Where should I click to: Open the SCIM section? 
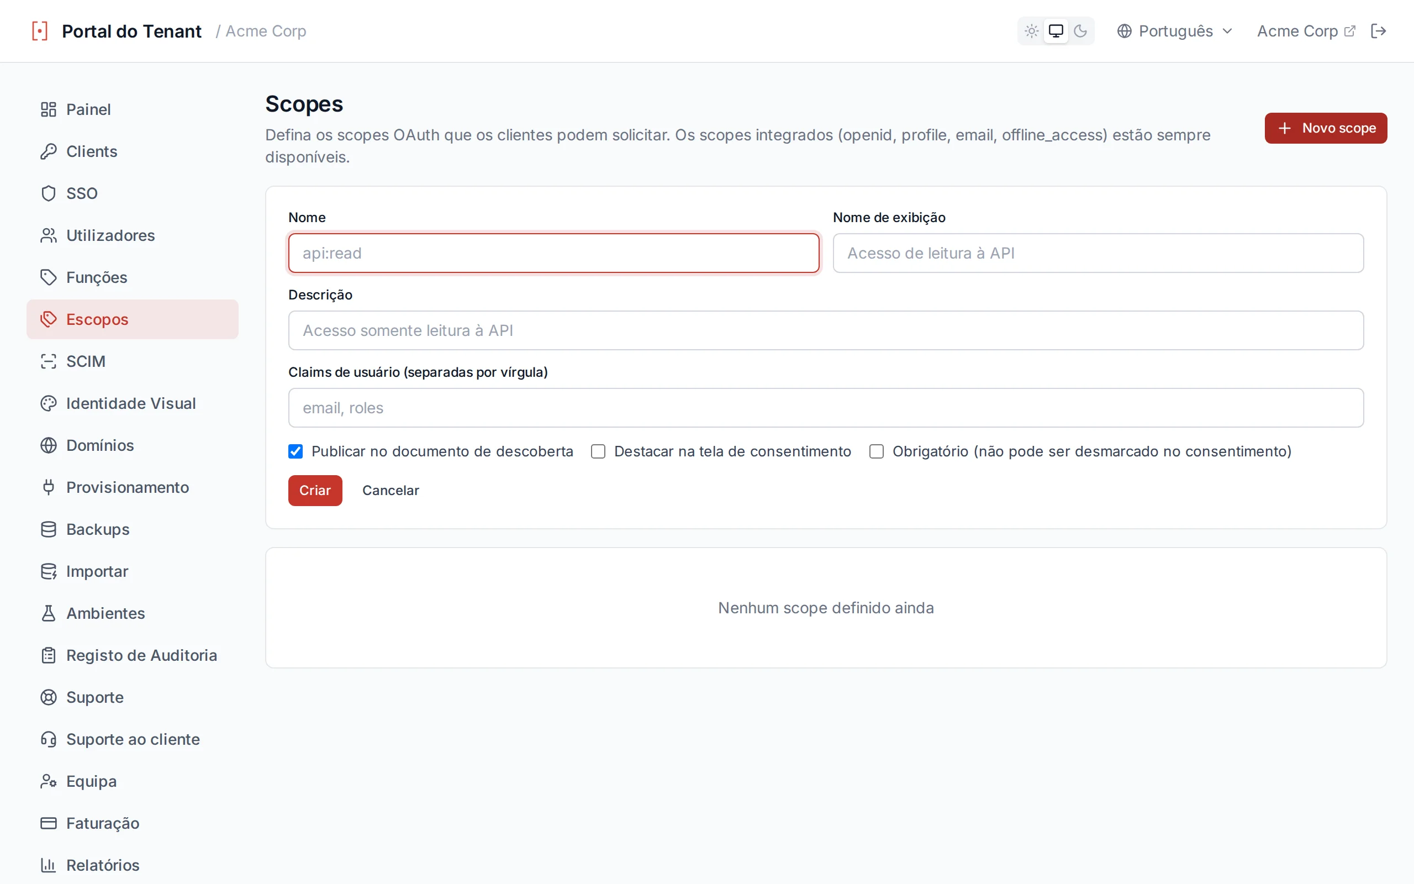point(133,361)
